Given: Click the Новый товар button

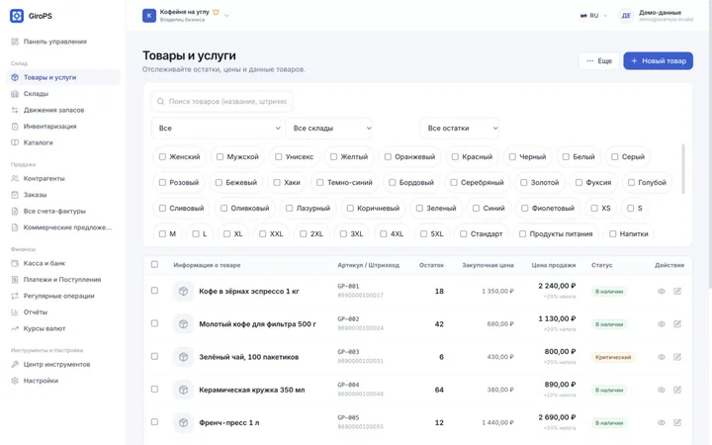Looking at the screenshot, I should coord(658,61).
